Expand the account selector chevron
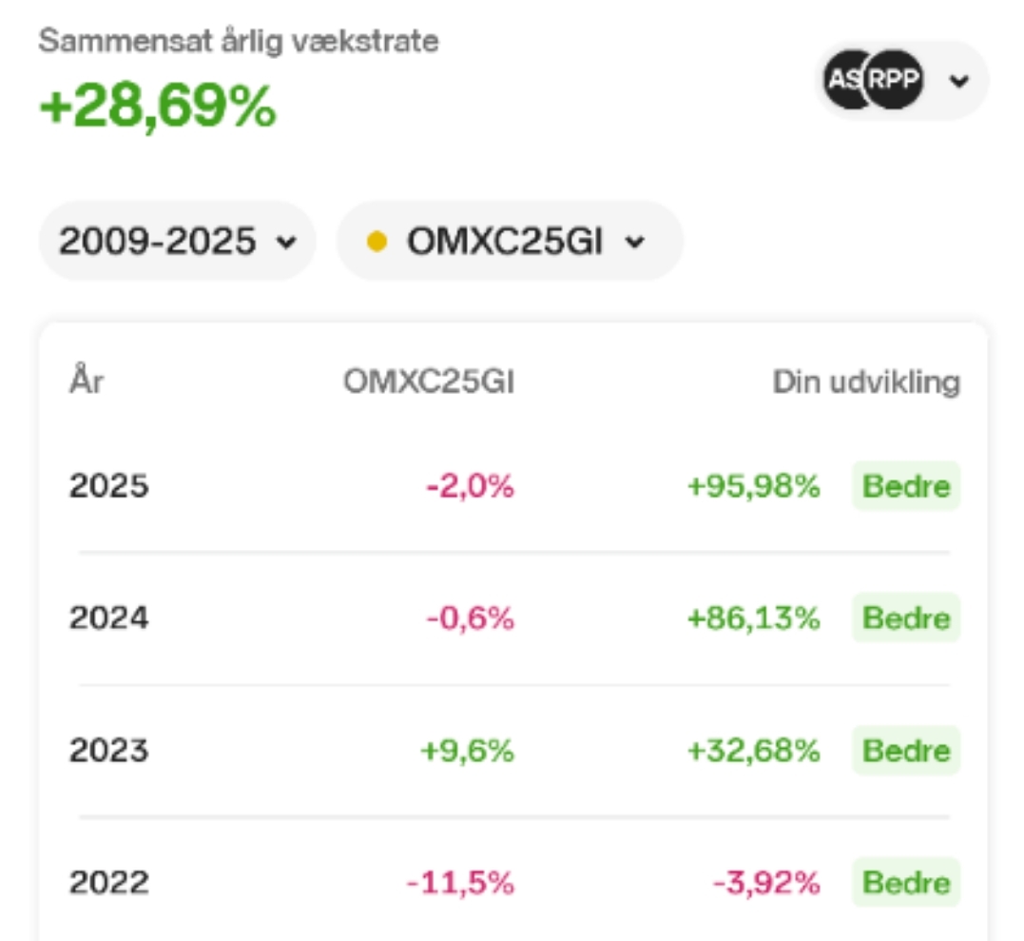This screenshot has width=1024, height=941. click(x=958, y=80)
